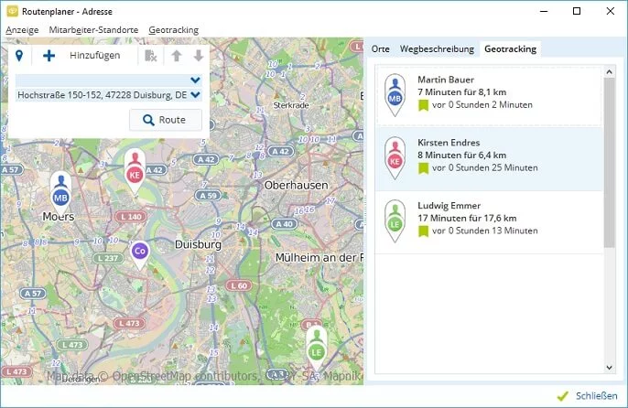
Task: Click the Route search button
Action: coord(165,120)
